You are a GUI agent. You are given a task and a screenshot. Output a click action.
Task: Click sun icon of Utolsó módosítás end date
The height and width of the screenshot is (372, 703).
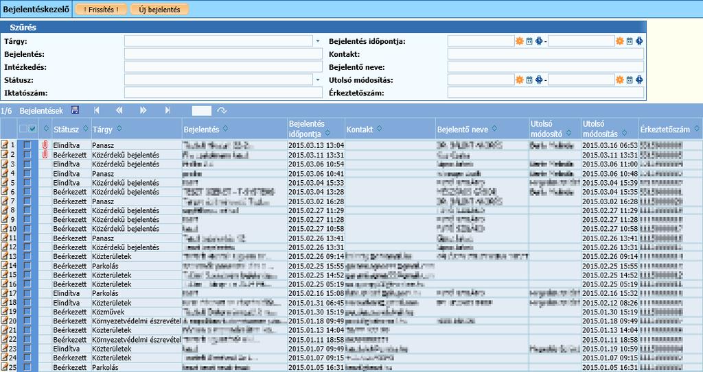coord(620,80)
